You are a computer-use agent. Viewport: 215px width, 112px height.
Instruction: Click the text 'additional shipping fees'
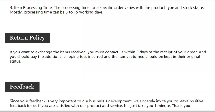click(x=66, y=57)
